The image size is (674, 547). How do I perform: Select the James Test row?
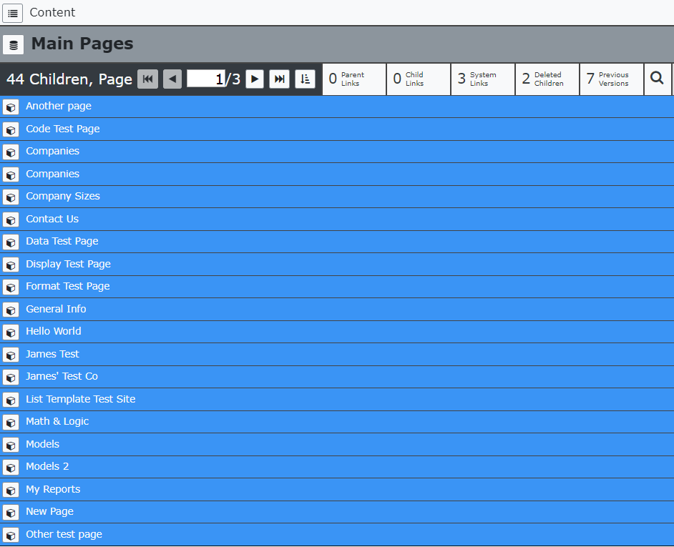[x=337, y=355]
